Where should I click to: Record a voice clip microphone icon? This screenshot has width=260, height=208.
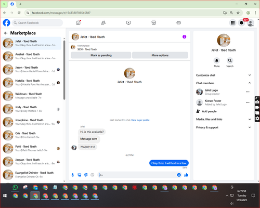73,175
